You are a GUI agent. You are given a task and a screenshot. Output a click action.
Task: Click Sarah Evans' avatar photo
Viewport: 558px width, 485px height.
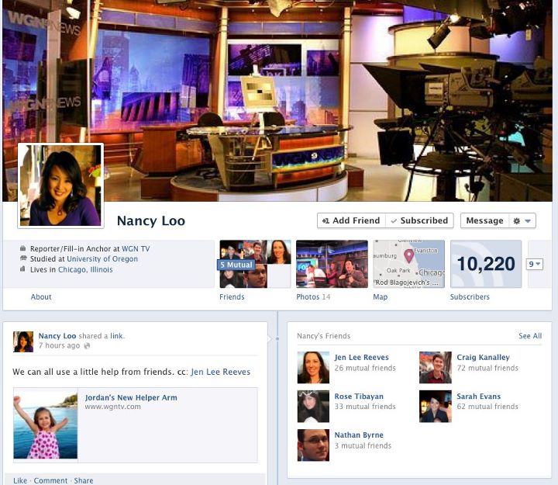pyautogui.click(x=435, y=406)
